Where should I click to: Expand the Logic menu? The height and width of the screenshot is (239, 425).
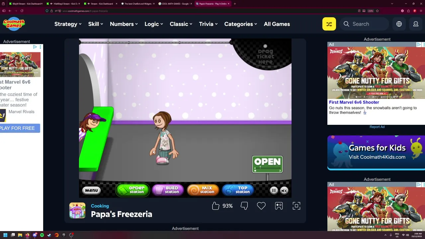point(154,24)
